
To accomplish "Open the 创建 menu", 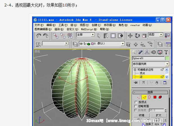I will click(96, 25).
